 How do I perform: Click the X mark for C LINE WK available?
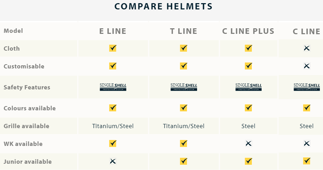(x=307, y=143)
